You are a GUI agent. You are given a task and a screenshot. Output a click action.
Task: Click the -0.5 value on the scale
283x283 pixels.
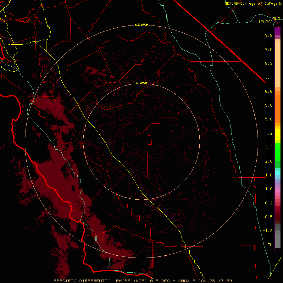tap(268, 217)
